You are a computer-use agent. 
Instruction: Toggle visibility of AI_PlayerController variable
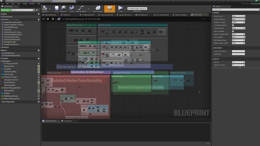(x=39, y=64)
